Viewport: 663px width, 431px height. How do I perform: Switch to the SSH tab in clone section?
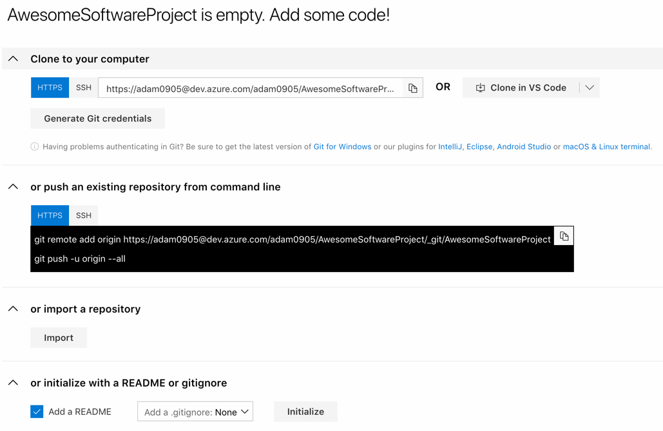coord(83,87)
